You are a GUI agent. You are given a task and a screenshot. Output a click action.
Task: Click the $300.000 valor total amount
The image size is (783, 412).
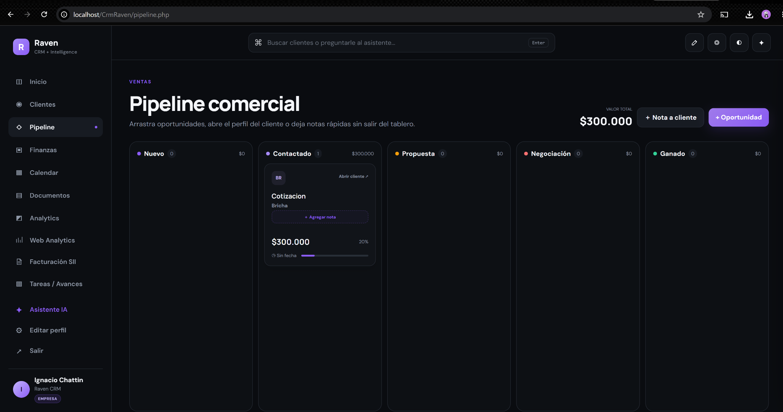point(606,121)
